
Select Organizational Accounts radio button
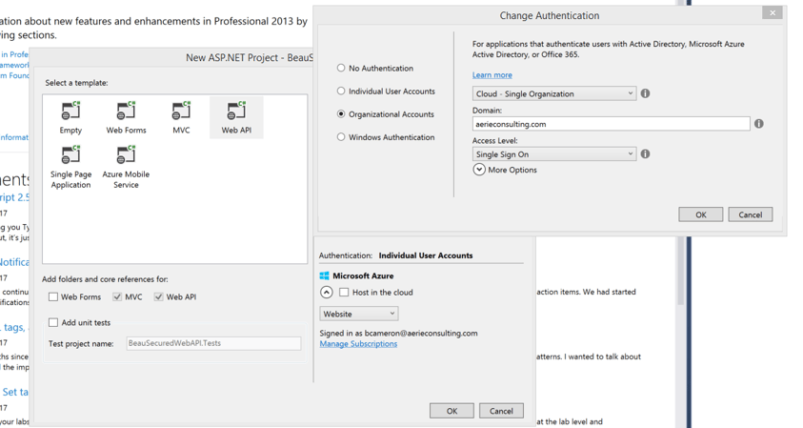(341, 113)
